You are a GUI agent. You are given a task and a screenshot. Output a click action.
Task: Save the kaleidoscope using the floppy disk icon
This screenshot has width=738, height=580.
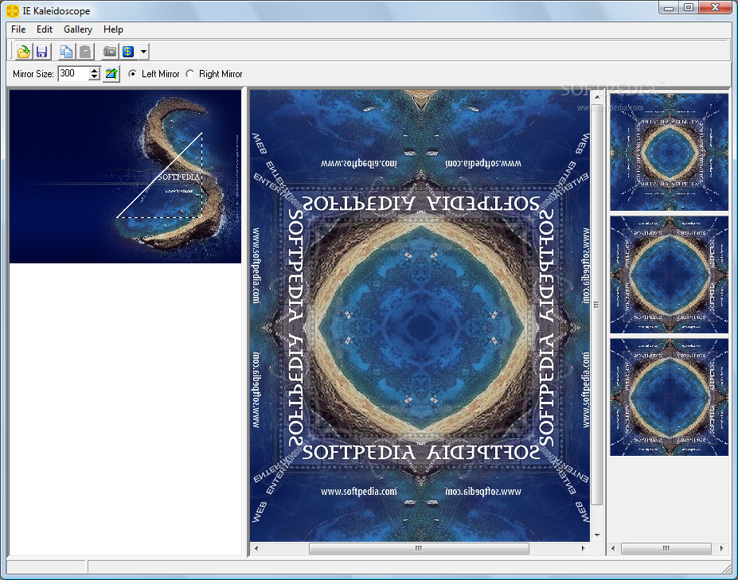[42, 51]
